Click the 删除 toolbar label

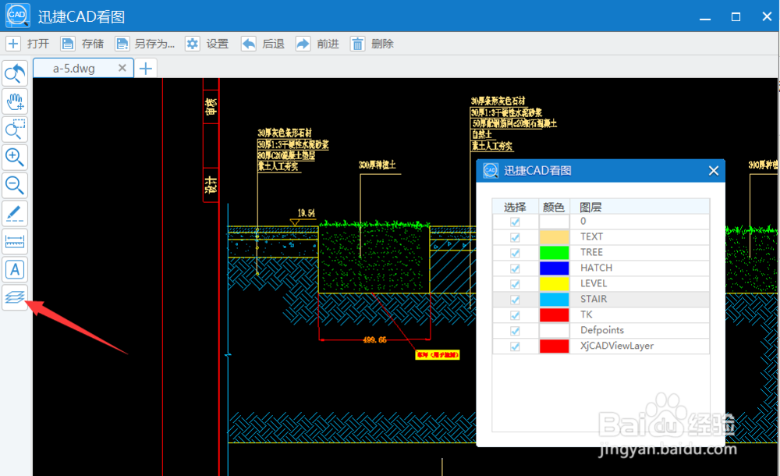coord(382,44)
